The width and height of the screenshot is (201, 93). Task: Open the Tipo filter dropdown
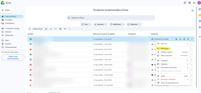[x=86, y=24]
